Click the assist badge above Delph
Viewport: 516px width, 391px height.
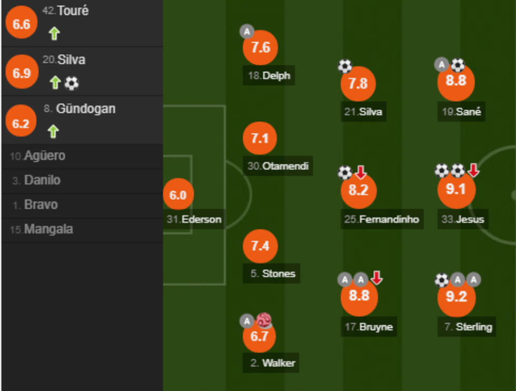(246, 32)
